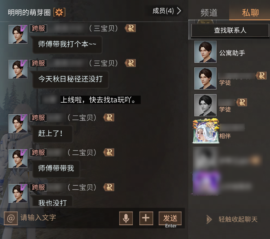Viewport: 270px width, 239px height.
Task: Tap the microphone voice input icon
Action: (x=126, y=218)
